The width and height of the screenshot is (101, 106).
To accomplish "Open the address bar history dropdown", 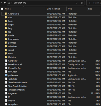I will click(77, 3).
